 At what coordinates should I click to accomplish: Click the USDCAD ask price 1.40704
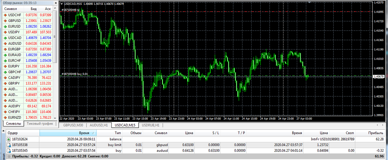pyautogui.click(x=45, y=38)
